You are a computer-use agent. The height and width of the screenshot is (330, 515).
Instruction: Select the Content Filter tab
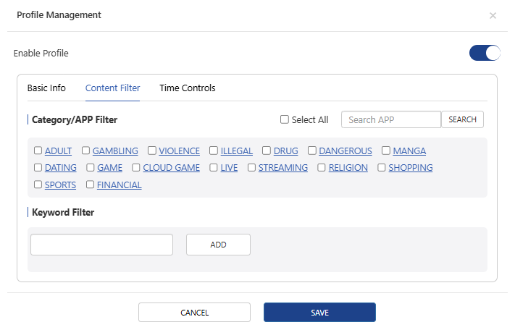click(112, 88)
